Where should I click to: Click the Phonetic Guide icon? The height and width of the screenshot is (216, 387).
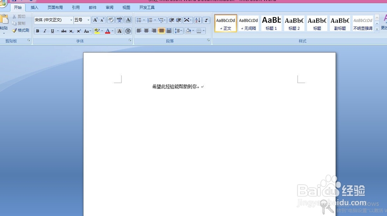[120, 20]
